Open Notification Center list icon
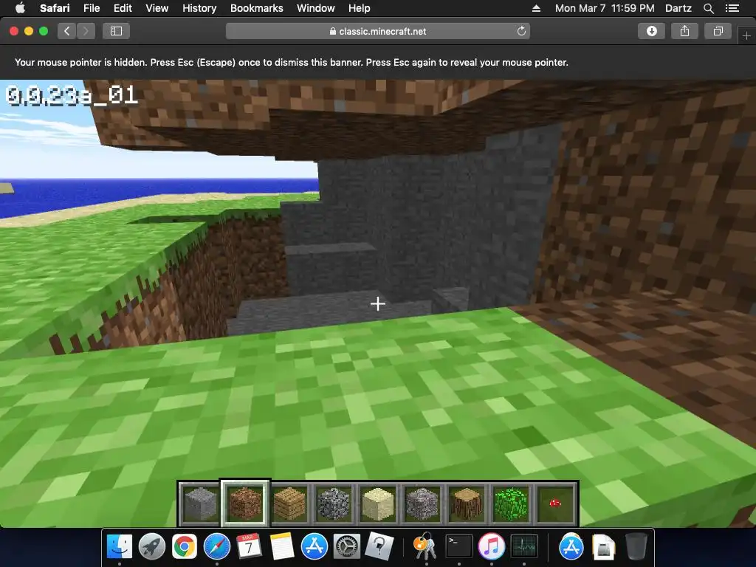Viewport: 756px width, 567px height. coord(732,8)
